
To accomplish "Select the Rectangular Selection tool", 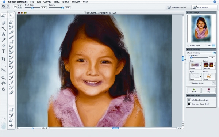I will click(x=4, y=65).
